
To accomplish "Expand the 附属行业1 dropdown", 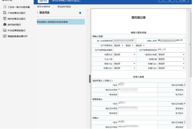I will point(171,64).
